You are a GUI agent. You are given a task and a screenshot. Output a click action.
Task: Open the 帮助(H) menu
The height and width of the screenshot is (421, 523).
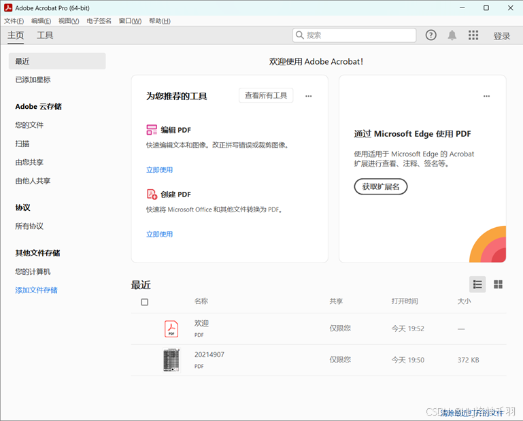160,21
